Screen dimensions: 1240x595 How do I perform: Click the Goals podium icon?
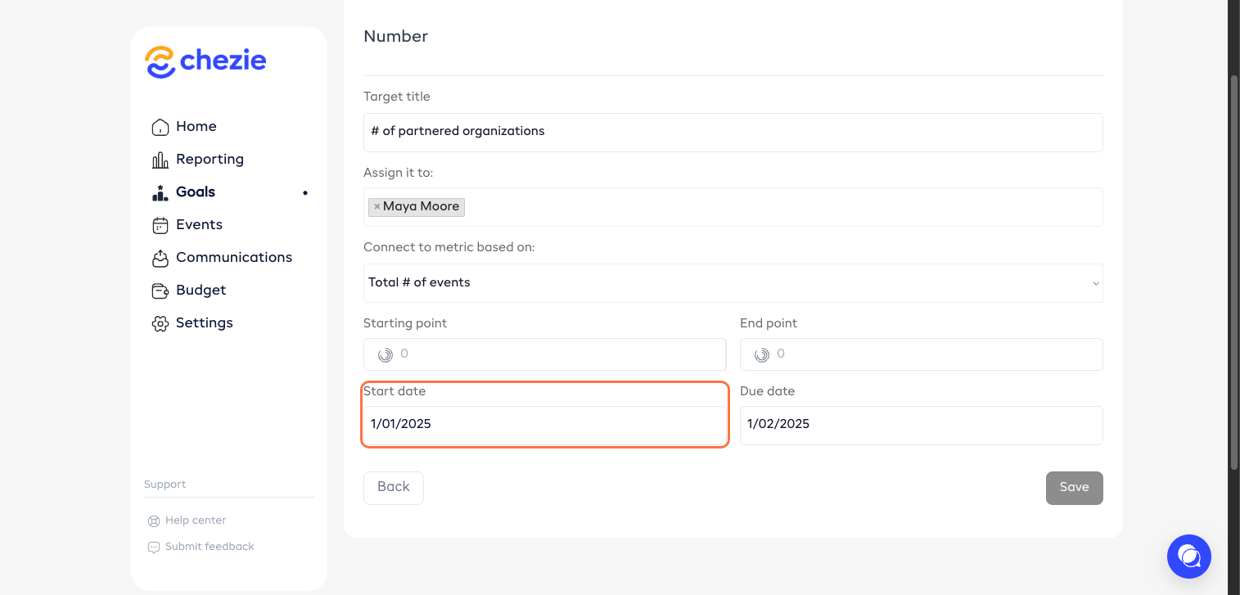click(160, 192)
